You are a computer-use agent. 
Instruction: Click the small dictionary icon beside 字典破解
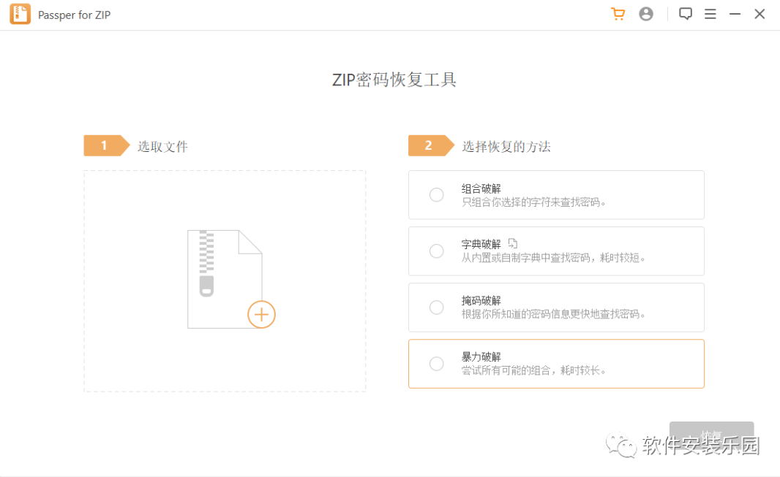click(x=513, y=243)
